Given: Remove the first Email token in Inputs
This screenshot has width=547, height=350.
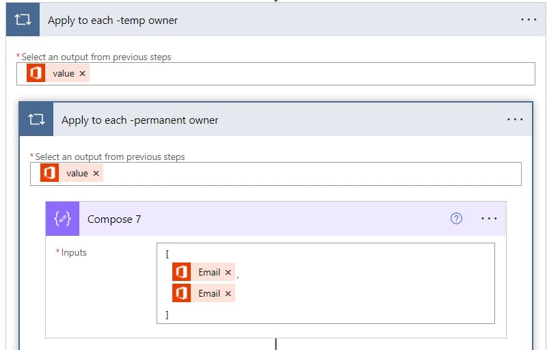Looking at the screenshot, I should 228,272.
